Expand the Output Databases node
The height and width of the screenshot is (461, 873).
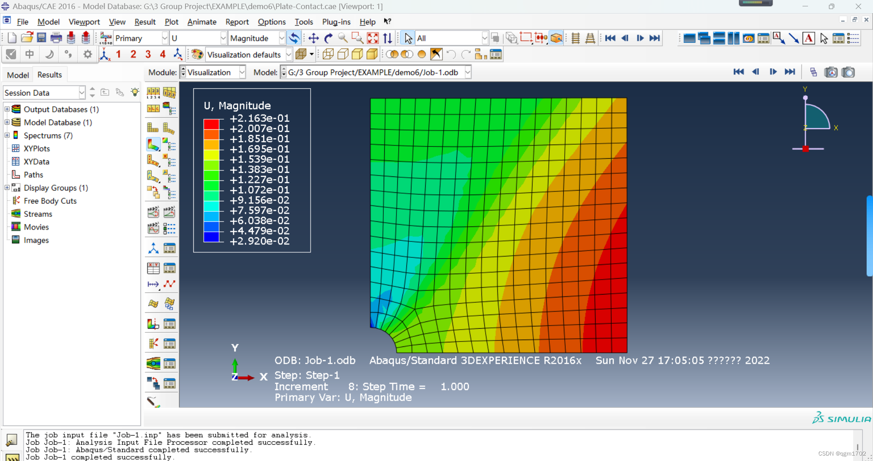pos(7,109)
